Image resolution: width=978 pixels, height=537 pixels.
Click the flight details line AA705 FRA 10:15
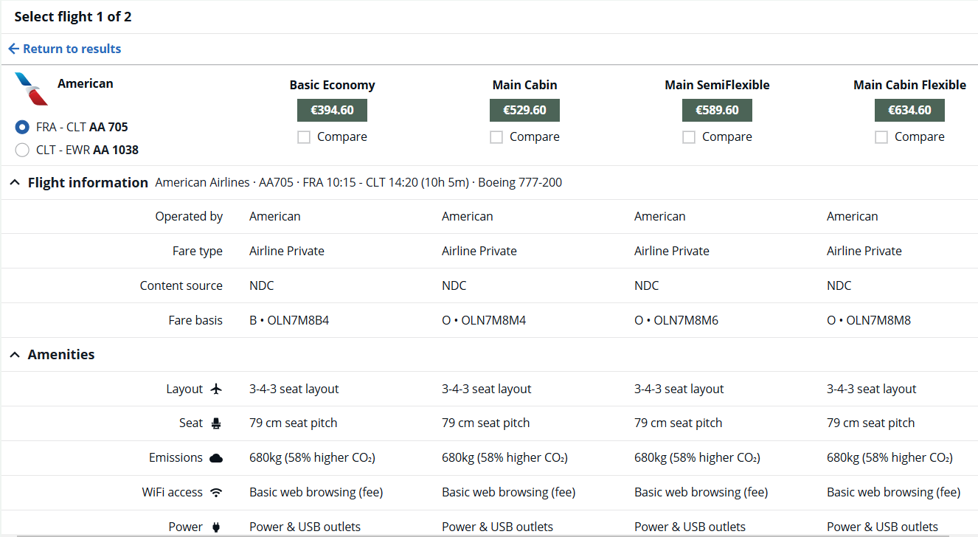click(358, 182)
